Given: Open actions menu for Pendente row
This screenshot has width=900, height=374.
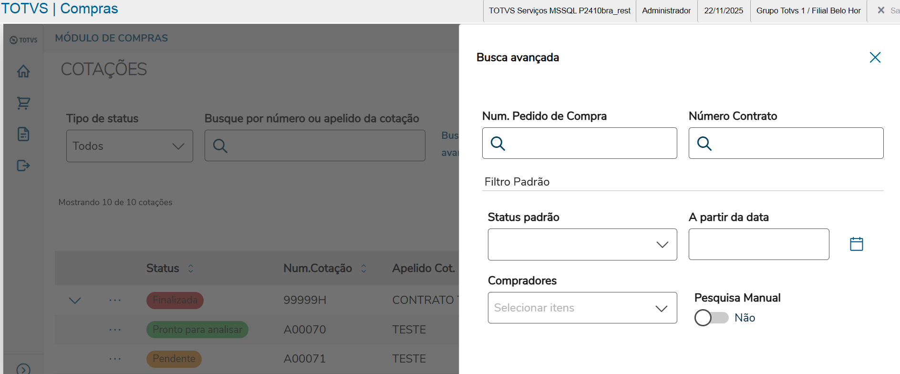Looking at the screenshot, I should pyautogui.click(x=115, y=359).
